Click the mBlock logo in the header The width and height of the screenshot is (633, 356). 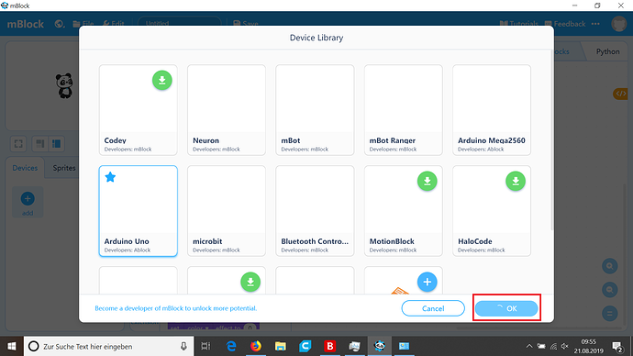[26, 24]
